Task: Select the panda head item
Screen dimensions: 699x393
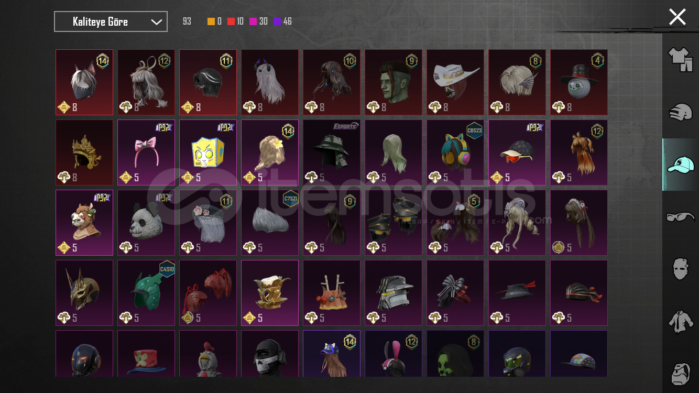Action: pyautogui.click(x=146, y=223)
